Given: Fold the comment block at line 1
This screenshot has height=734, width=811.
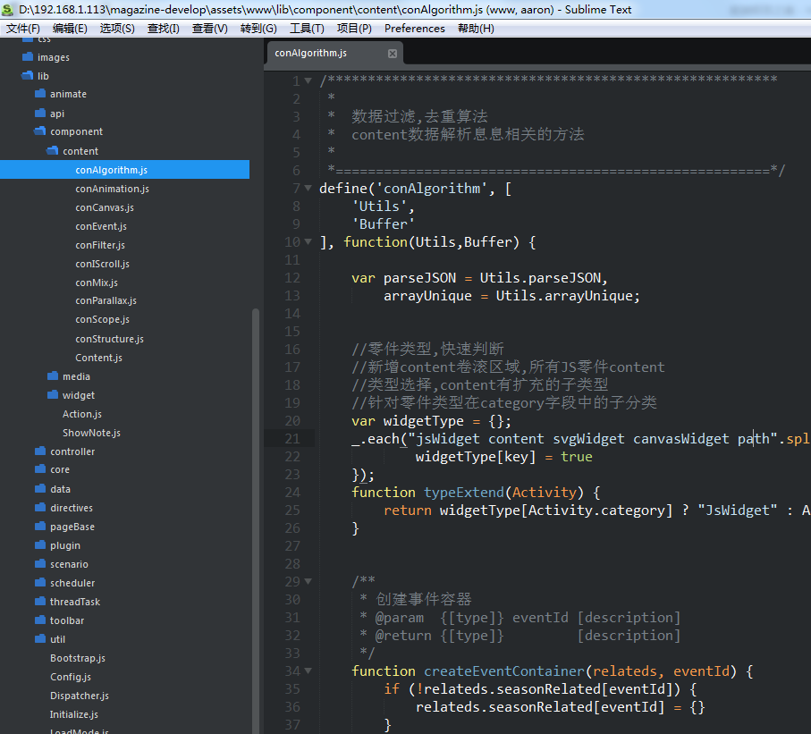Looking at the screenshot, I should coord(308,80).
